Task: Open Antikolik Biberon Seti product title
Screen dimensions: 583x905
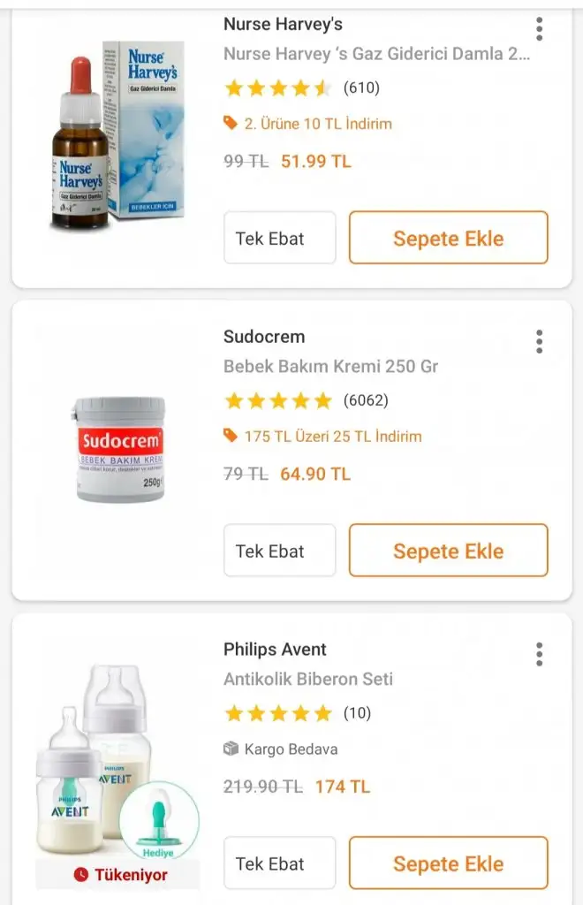Action: point(308,679)
